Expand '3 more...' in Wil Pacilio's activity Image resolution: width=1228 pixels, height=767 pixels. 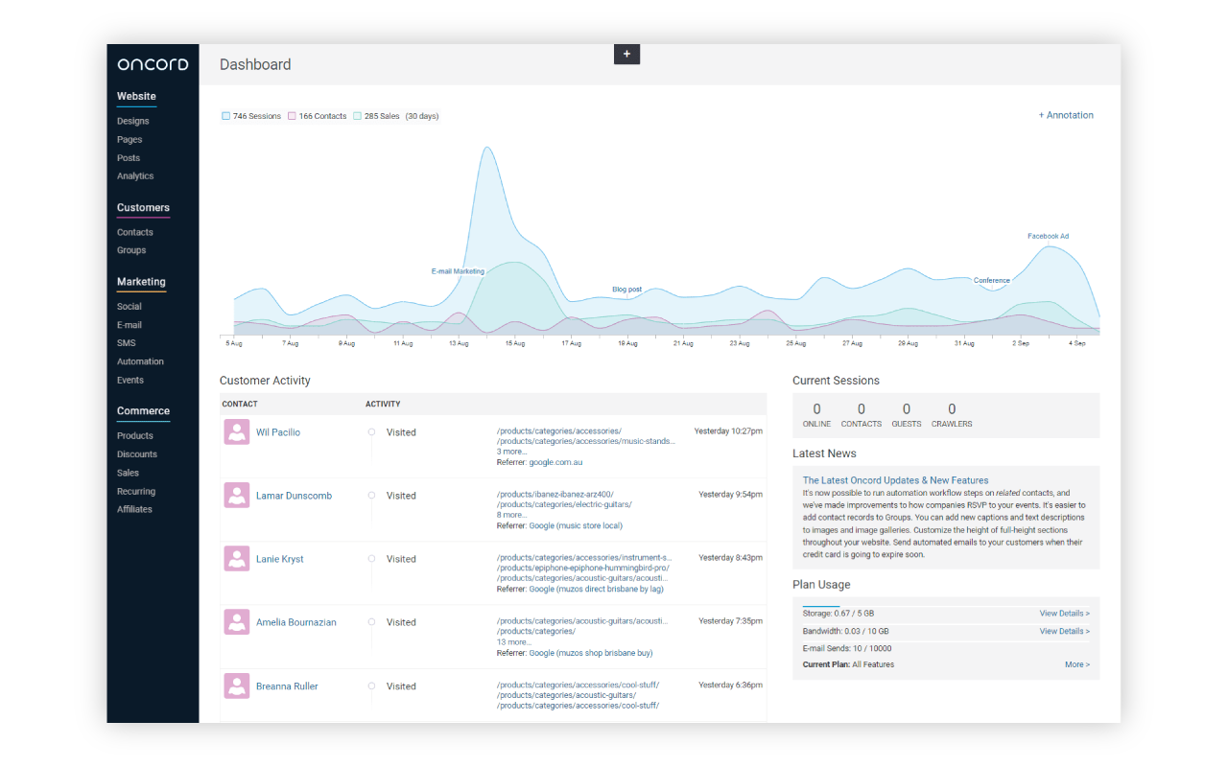[511, 452]
